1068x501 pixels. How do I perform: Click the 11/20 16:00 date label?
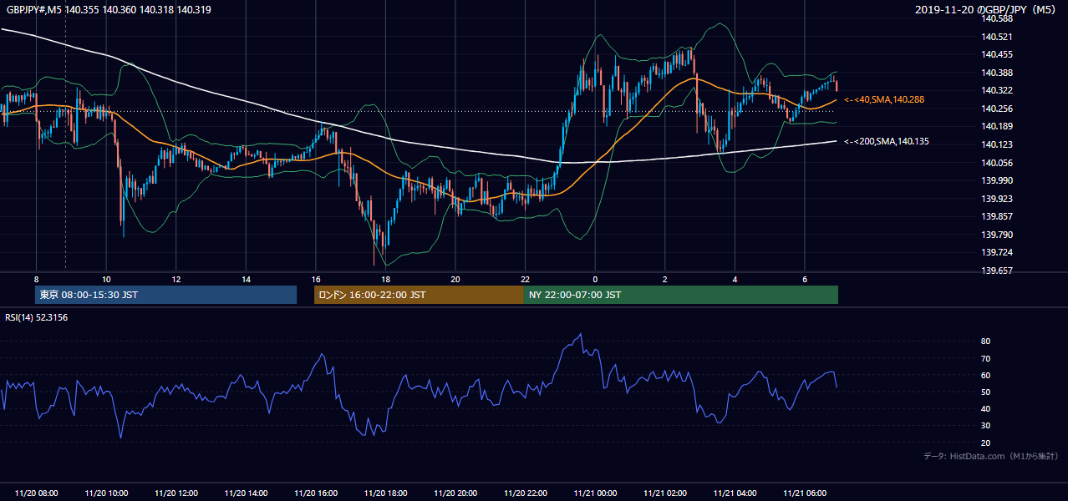[316, 493]
